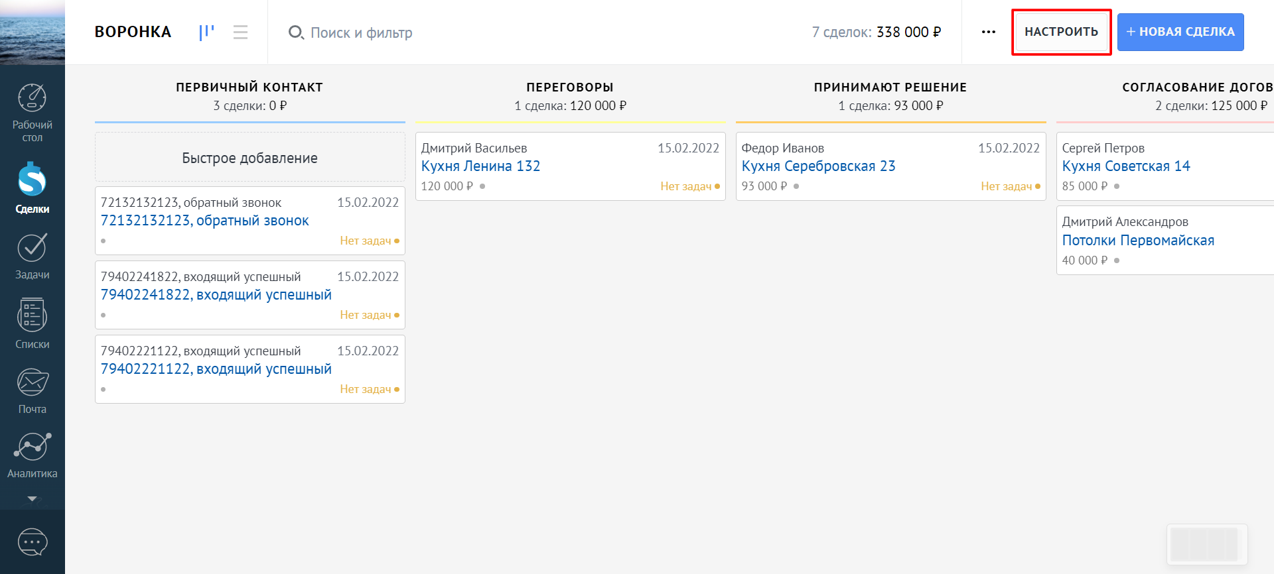1274x574 pixels.
Task: Go to the Задачи checkmark icon
Action: click(x=32, y=249)
